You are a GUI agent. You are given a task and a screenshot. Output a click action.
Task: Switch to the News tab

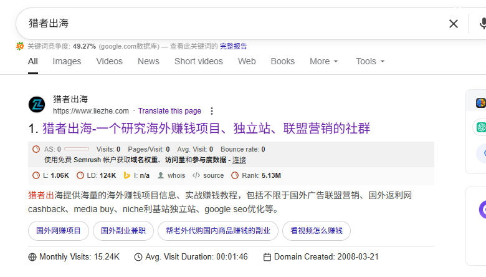[148, 61]
